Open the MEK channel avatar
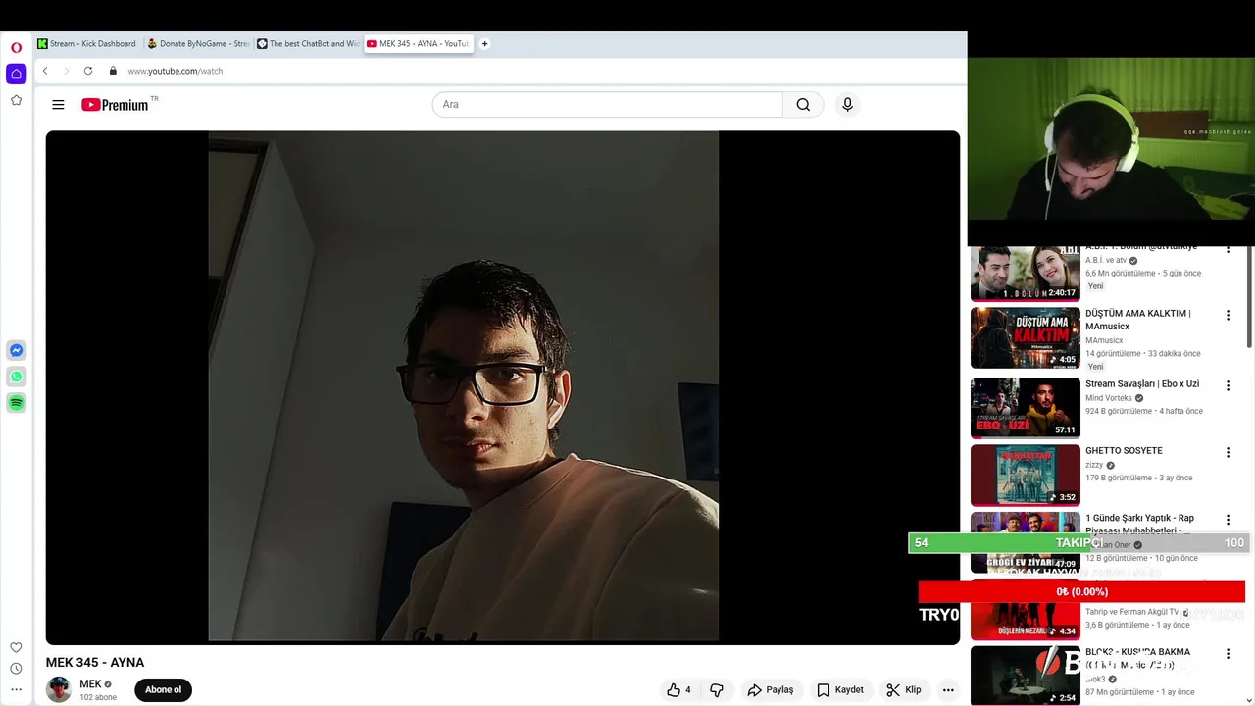 (59, 689)
